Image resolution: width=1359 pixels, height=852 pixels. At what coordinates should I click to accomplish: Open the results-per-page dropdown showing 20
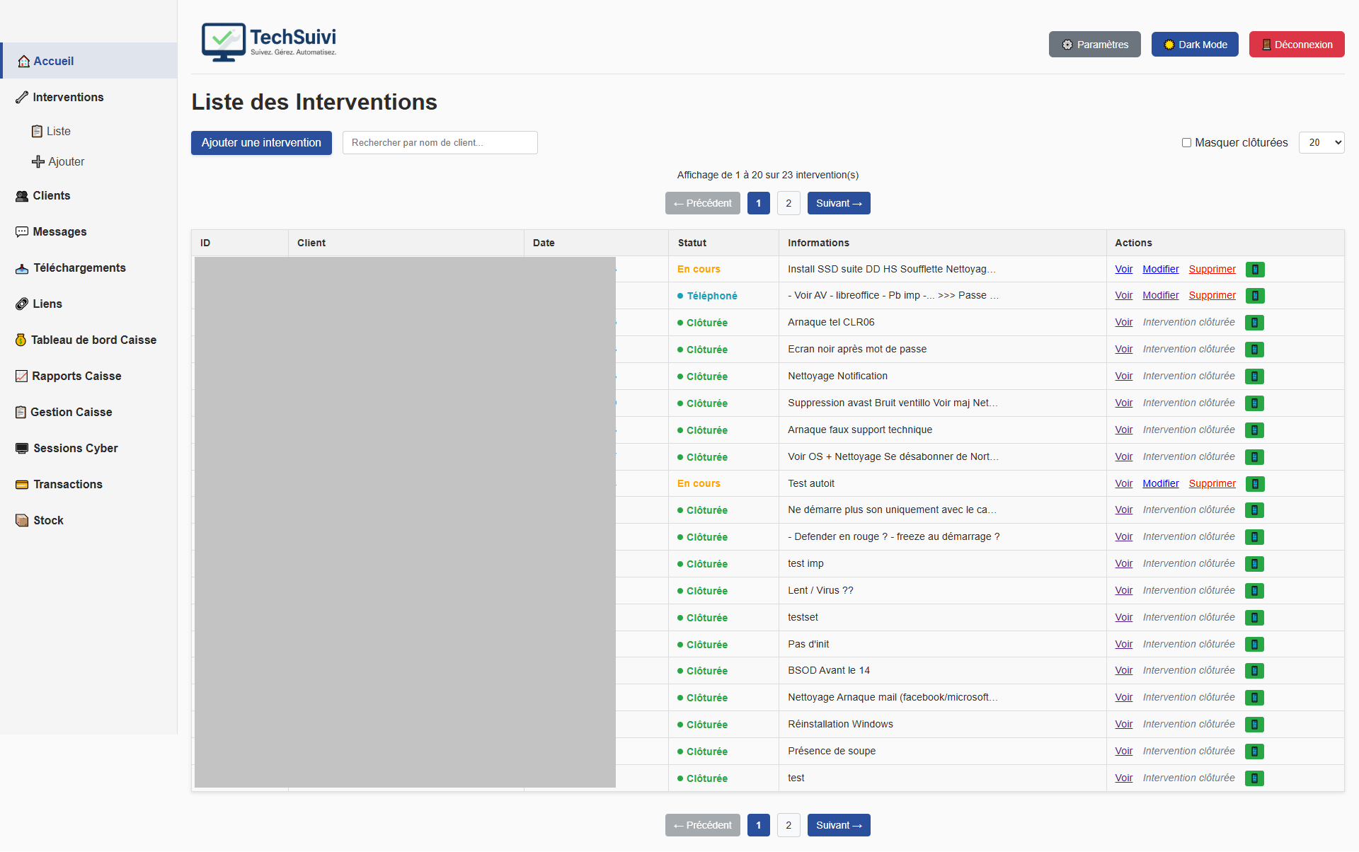coord(1321,143)
